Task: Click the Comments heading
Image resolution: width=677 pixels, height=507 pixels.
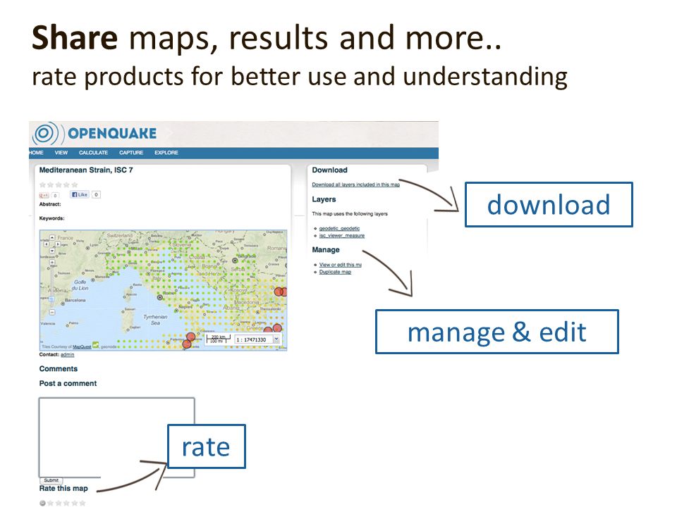Action: 59,368
